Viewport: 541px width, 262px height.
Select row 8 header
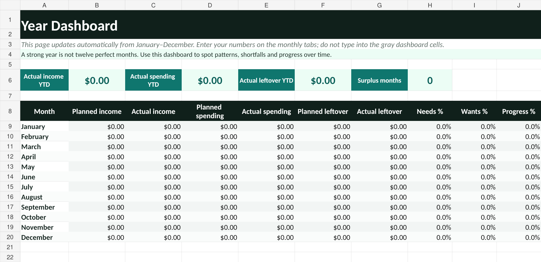click(x=10, y=111)
